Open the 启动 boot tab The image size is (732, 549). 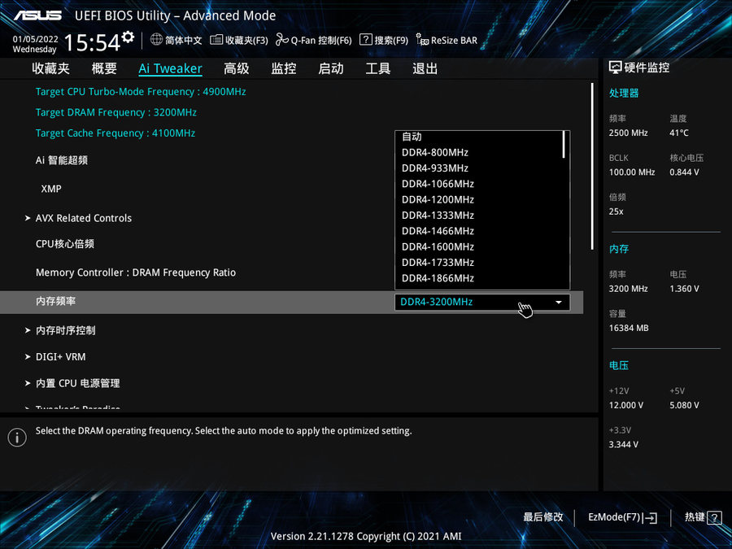[331, 69]
